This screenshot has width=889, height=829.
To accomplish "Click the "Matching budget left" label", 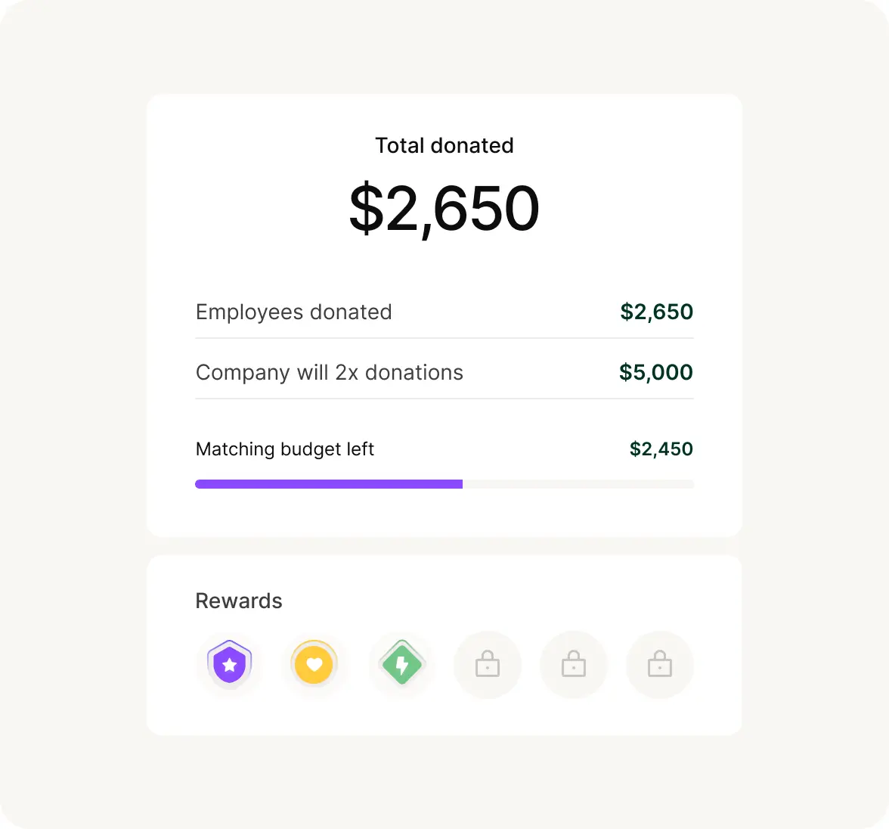I will tap(284, 449).
